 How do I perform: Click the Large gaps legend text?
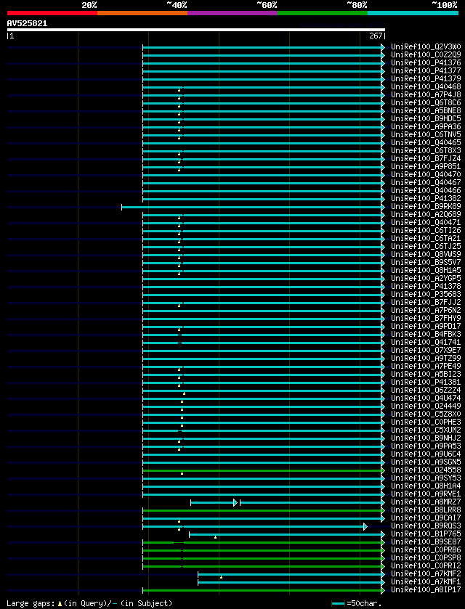(89, 603)
